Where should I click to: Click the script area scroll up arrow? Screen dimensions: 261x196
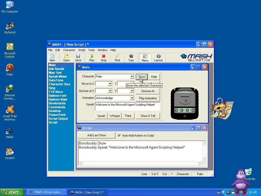(x=204, y=143)
